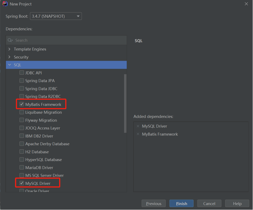Expand the Template Engines category
The height and width of the screenshot is (210, 253).
[9, 49]
